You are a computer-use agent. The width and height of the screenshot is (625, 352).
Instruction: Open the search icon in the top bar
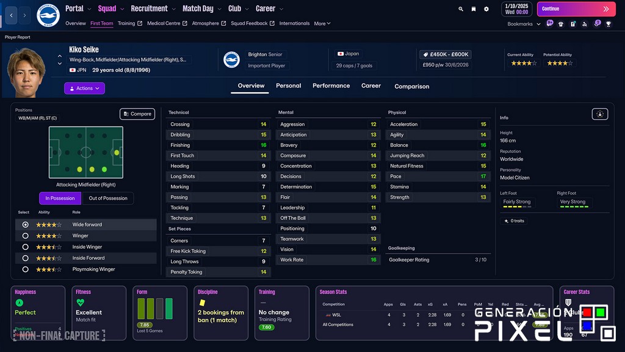[461, 9]
